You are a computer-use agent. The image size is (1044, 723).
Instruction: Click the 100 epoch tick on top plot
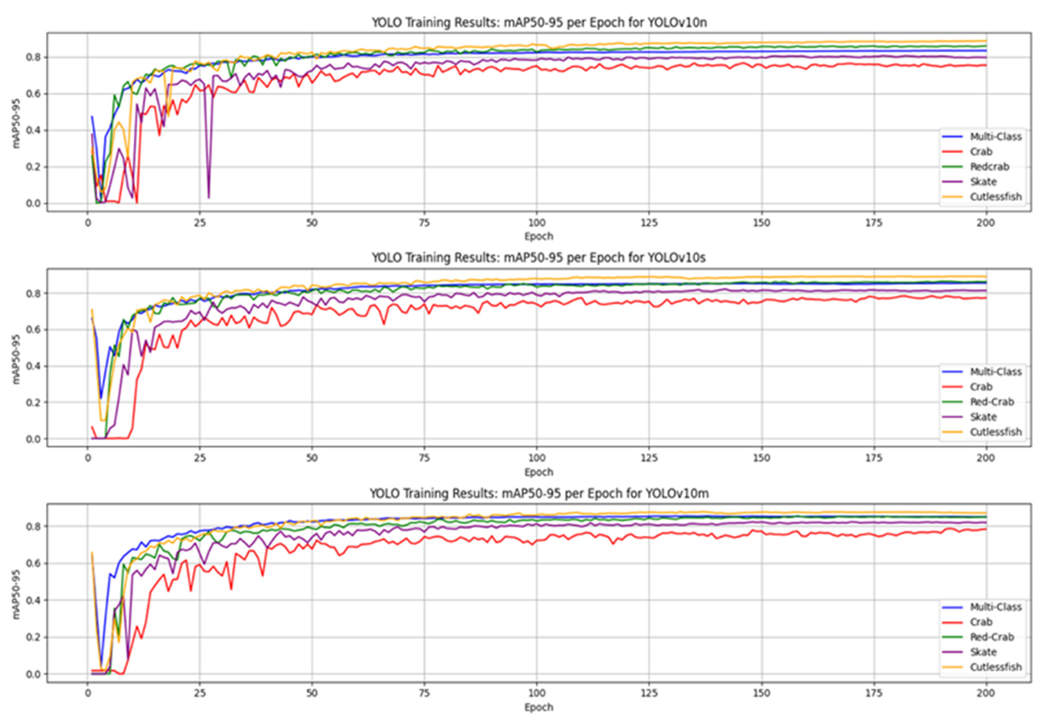pos(536,223)
